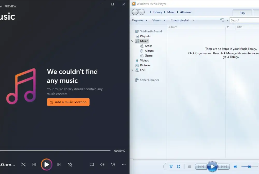259x174 pixels.
Task: Adjust the Windows Media Player volume slider
Action: coord(250,167)
